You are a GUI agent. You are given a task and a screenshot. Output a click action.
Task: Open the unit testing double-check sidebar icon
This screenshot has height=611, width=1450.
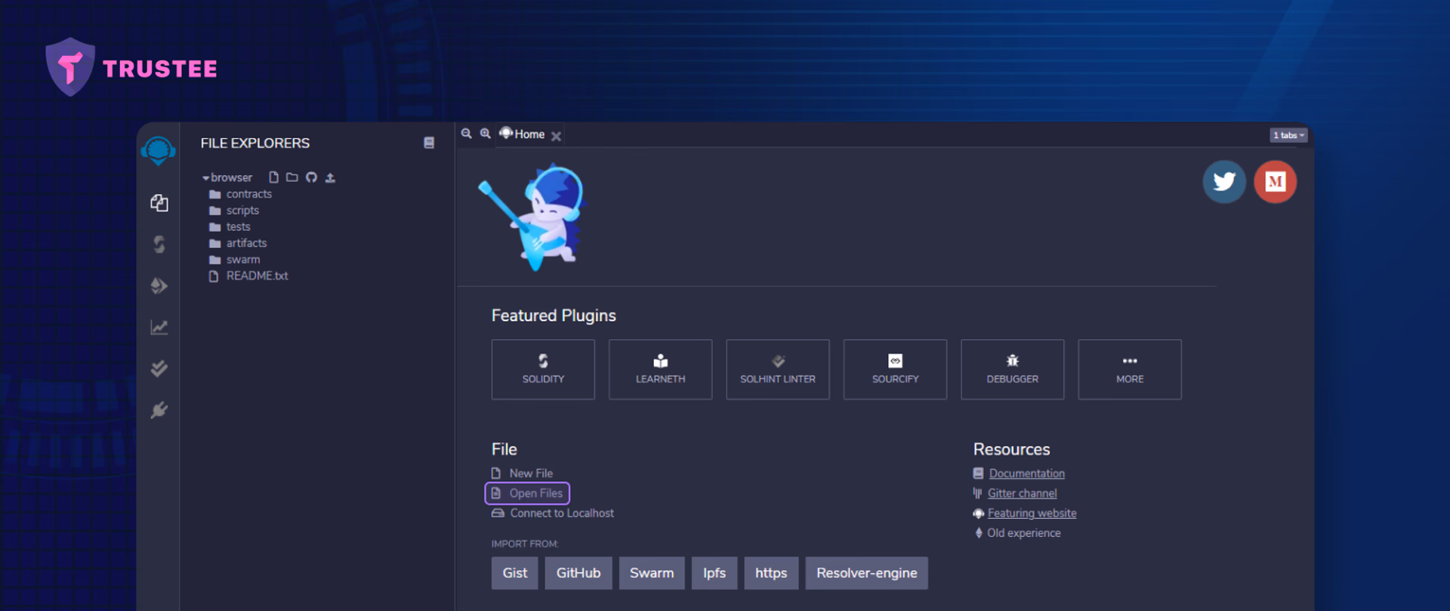(159, 369)
